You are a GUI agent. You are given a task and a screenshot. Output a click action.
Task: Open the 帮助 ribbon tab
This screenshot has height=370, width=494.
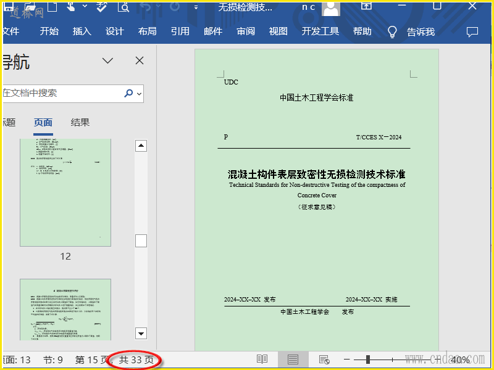click(x=362, y=31)
